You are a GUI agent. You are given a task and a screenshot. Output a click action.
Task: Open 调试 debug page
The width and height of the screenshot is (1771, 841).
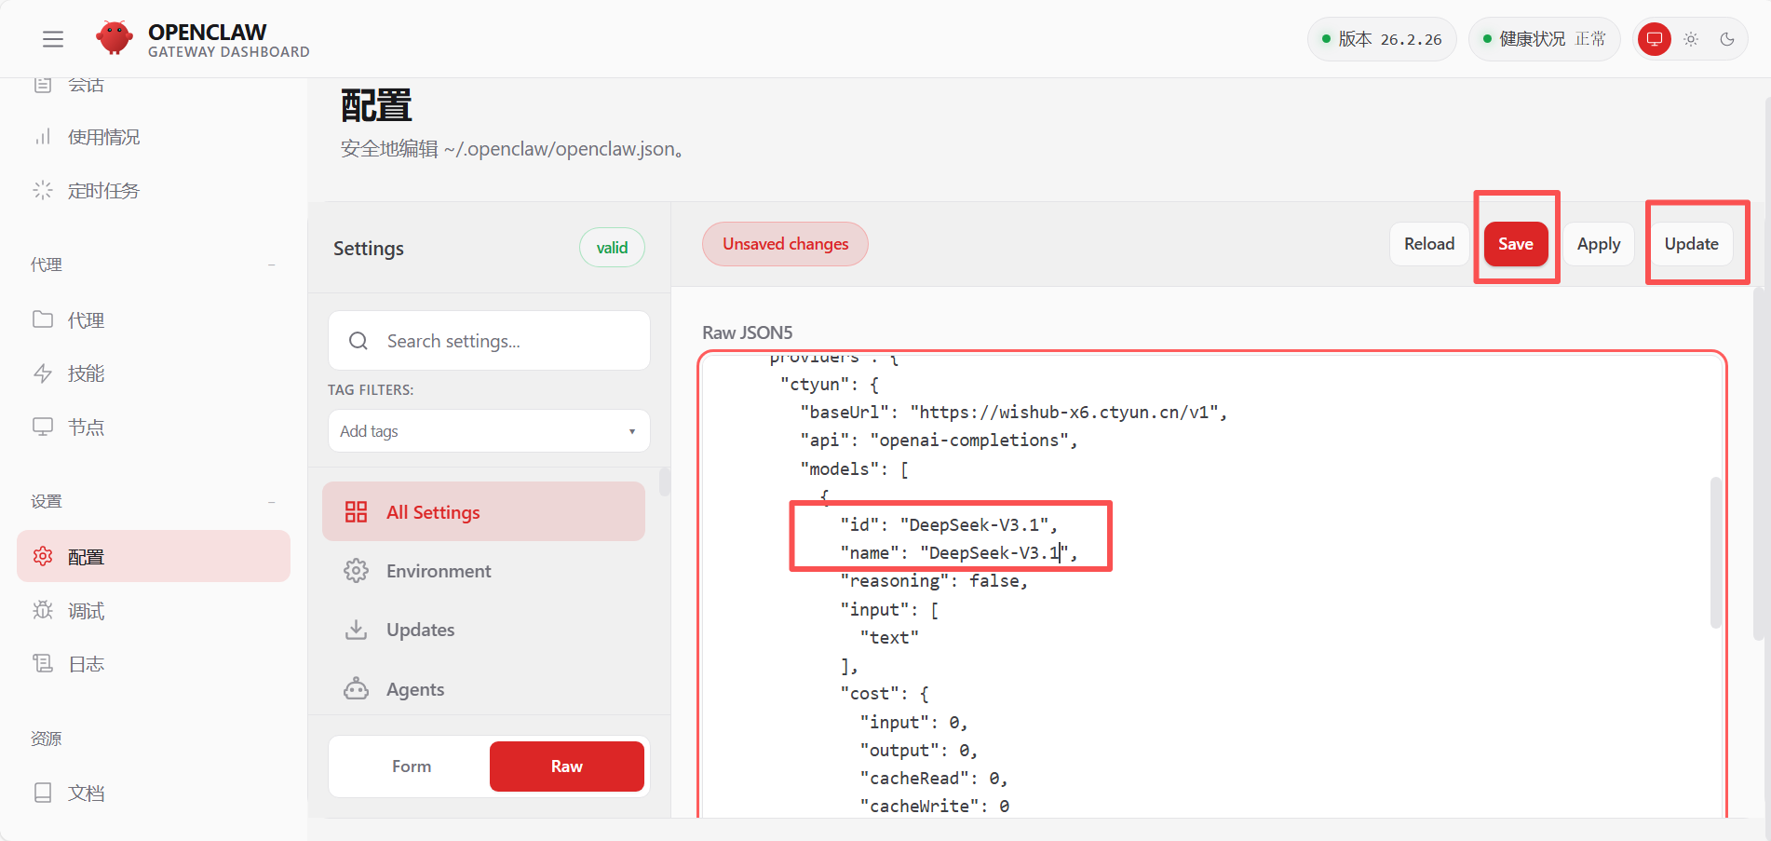86,611
